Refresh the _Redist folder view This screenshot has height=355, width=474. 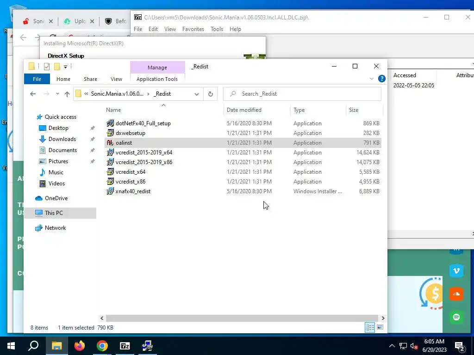[211, 94]
